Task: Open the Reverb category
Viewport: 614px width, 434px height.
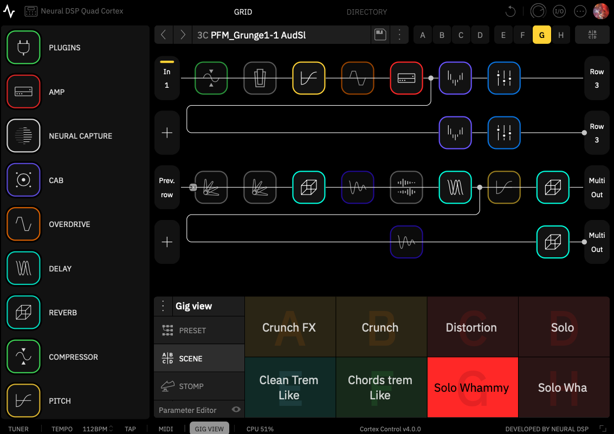Action: point(23,312)
